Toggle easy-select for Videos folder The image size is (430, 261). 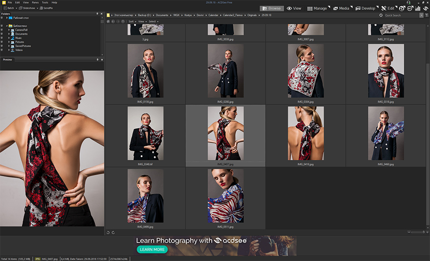(x=2, y=50)
